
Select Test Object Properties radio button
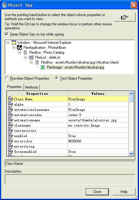pyautogui.click(x=56, y=78)
